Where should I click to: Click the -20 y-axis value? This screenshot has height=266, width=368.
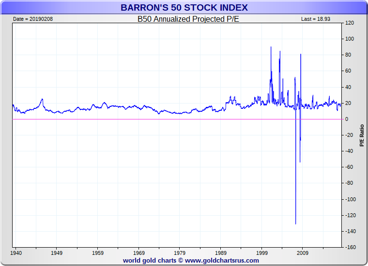point(349,135)
